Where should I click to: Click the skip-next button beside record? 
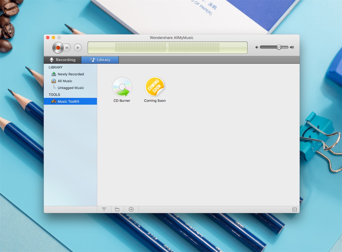pos(67,48)
